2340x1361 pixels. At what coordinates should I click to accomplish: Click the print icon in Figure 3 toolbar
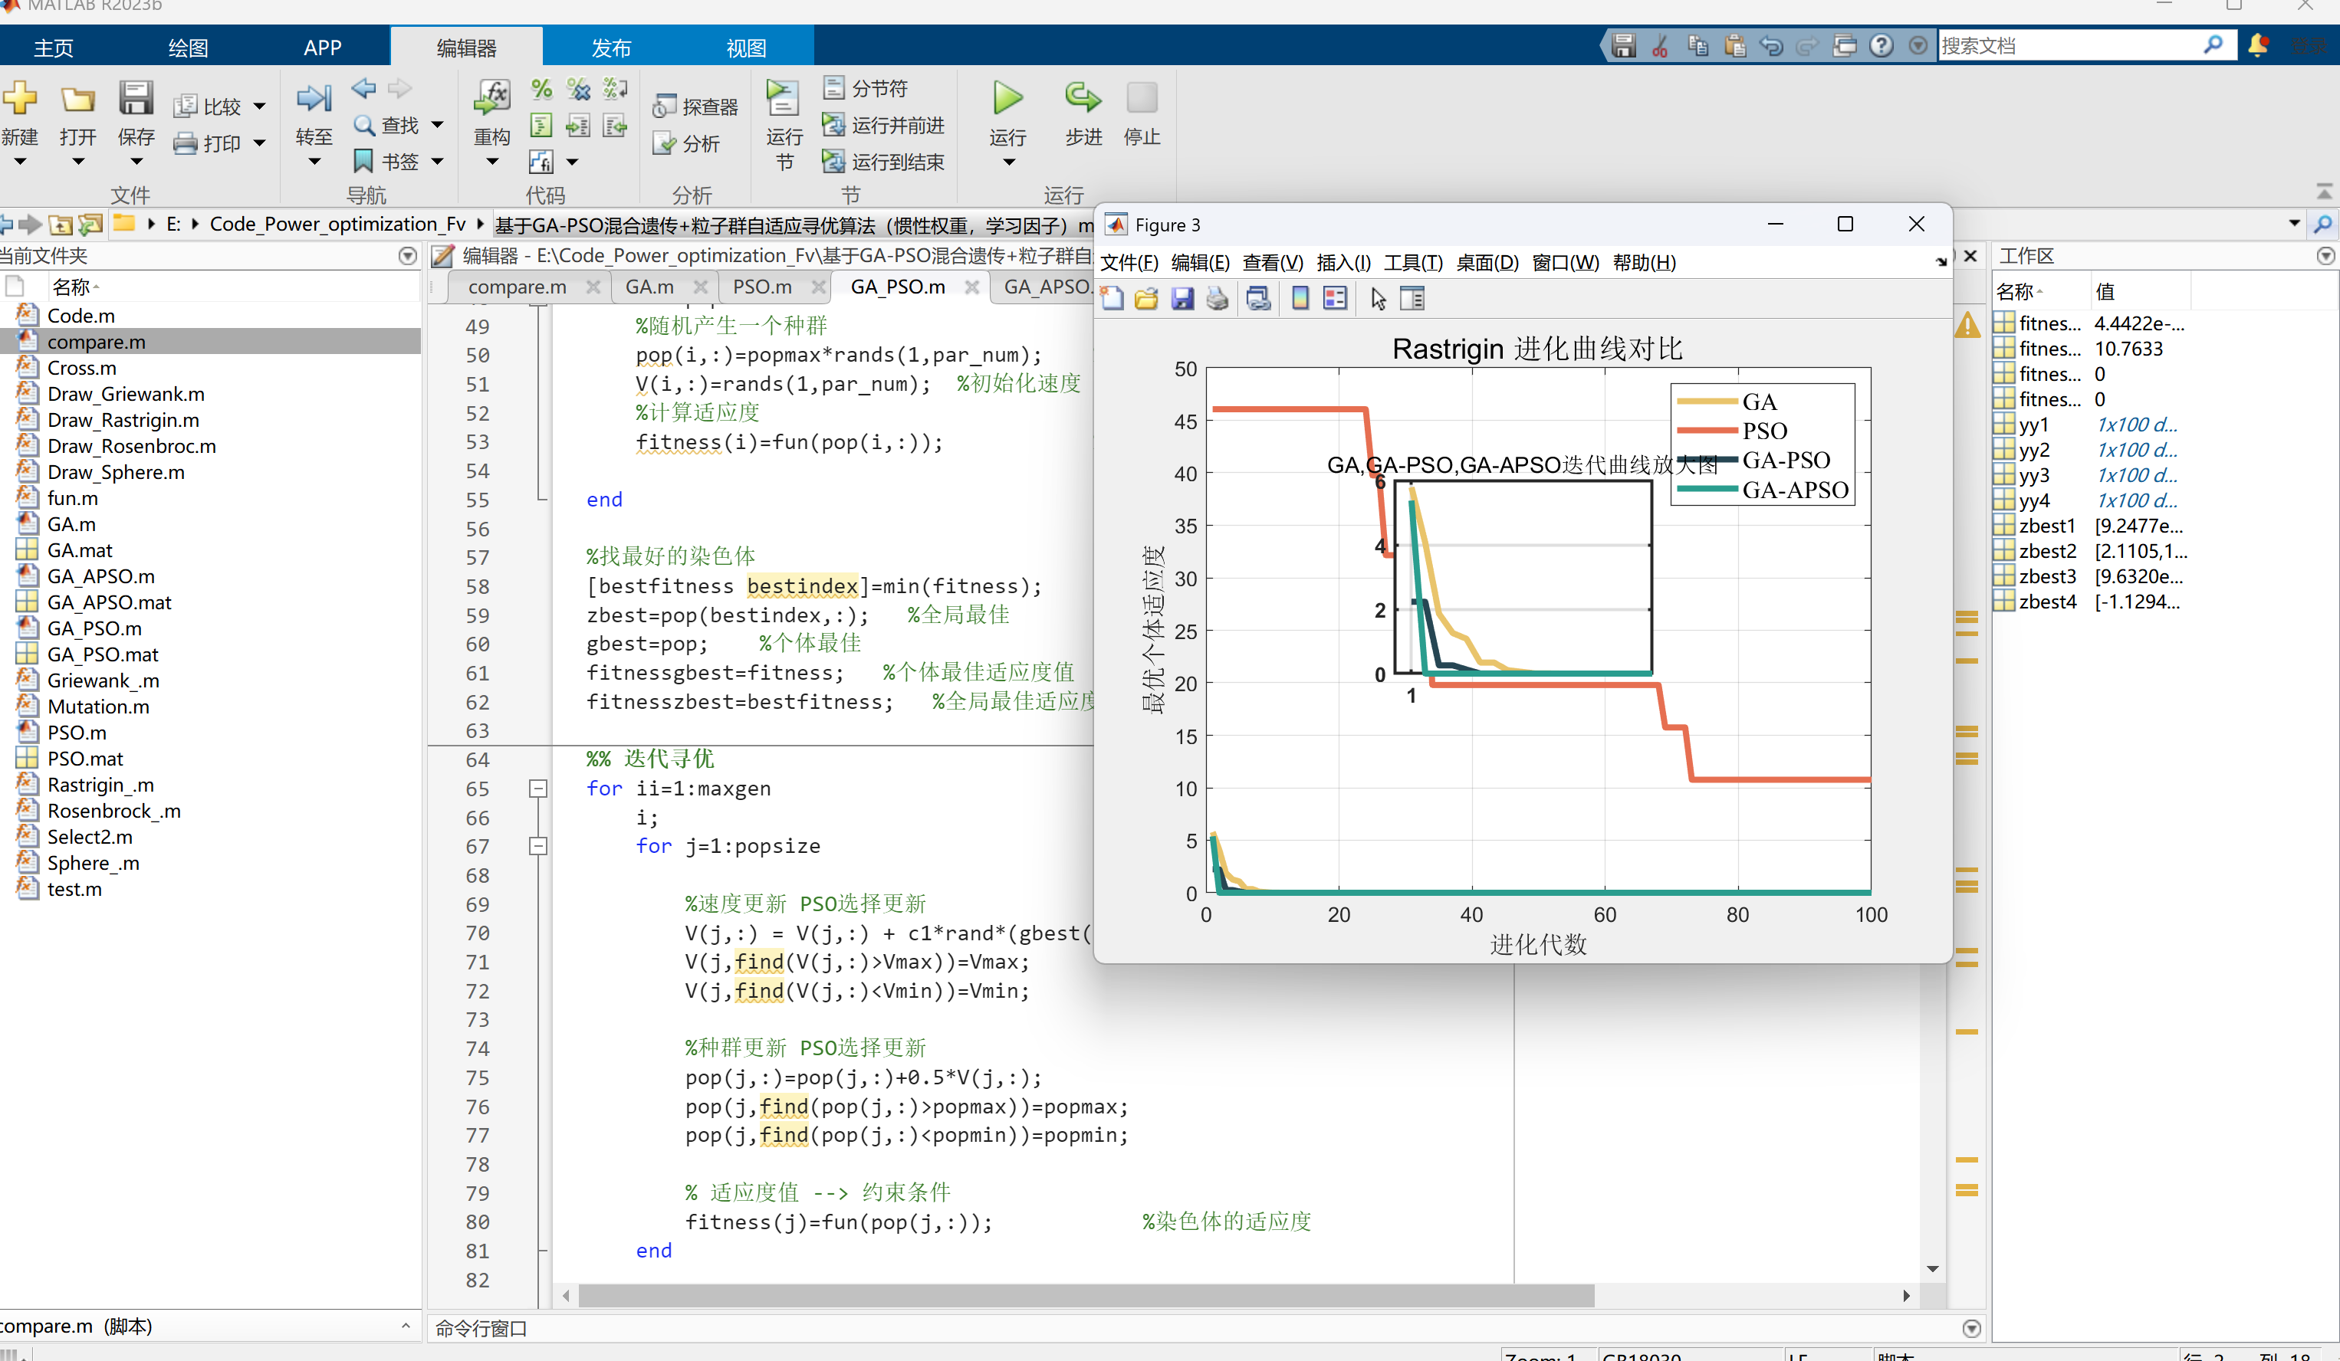point(1218,299)
